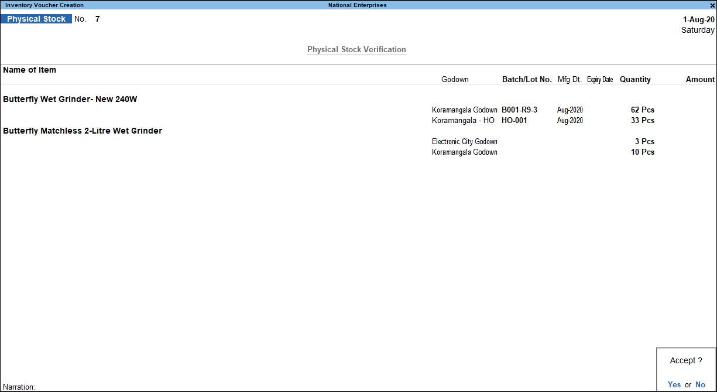717x392 pixels.
Task: Select the 62 Pcs quantity value
Action: tap(642, 110)
